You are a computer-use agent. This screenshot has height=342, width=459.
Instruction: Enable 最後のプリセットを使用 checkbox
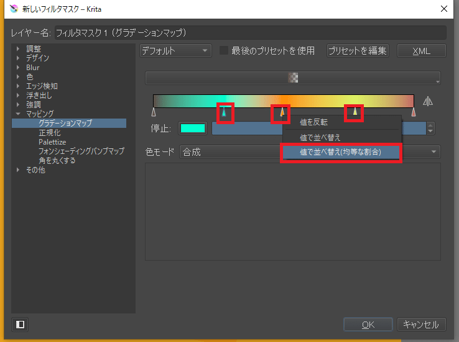(x=224, y=50)
